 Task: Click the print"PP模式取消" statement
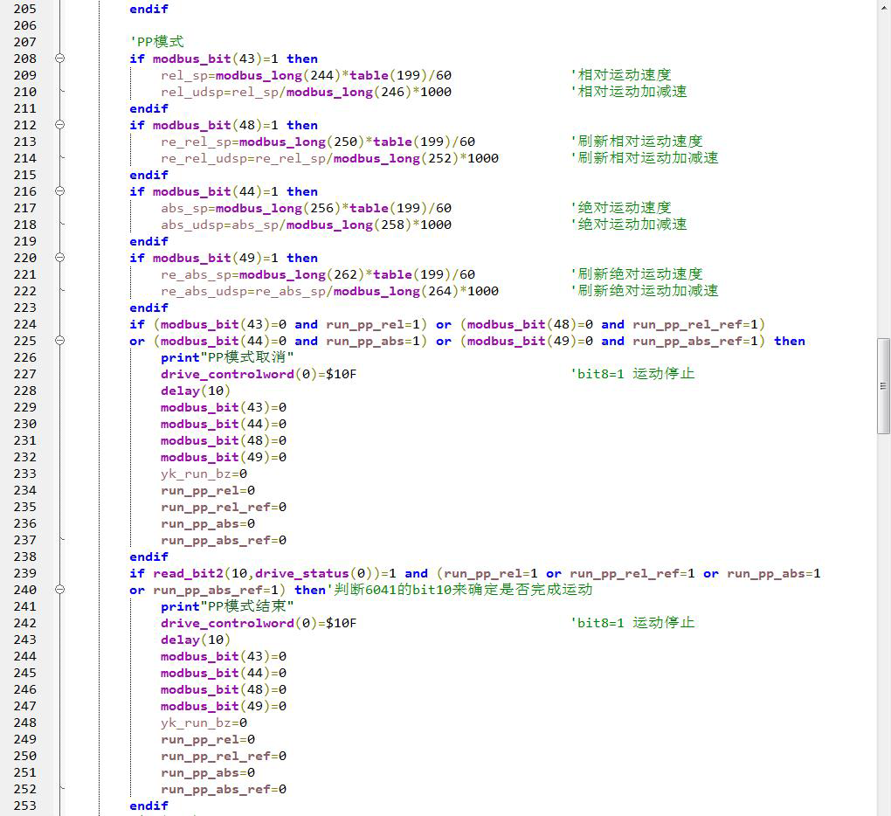pos(227,357)
